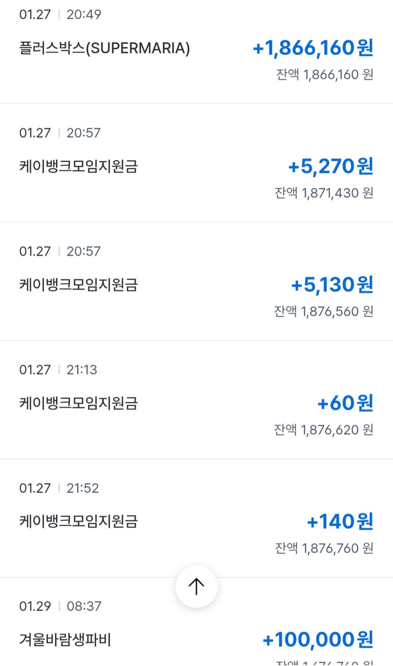Tap the 잔액 1,876,760 원 balance
Image resolution: width=393 pixels, height=666 pixels.
click(324, 548)
